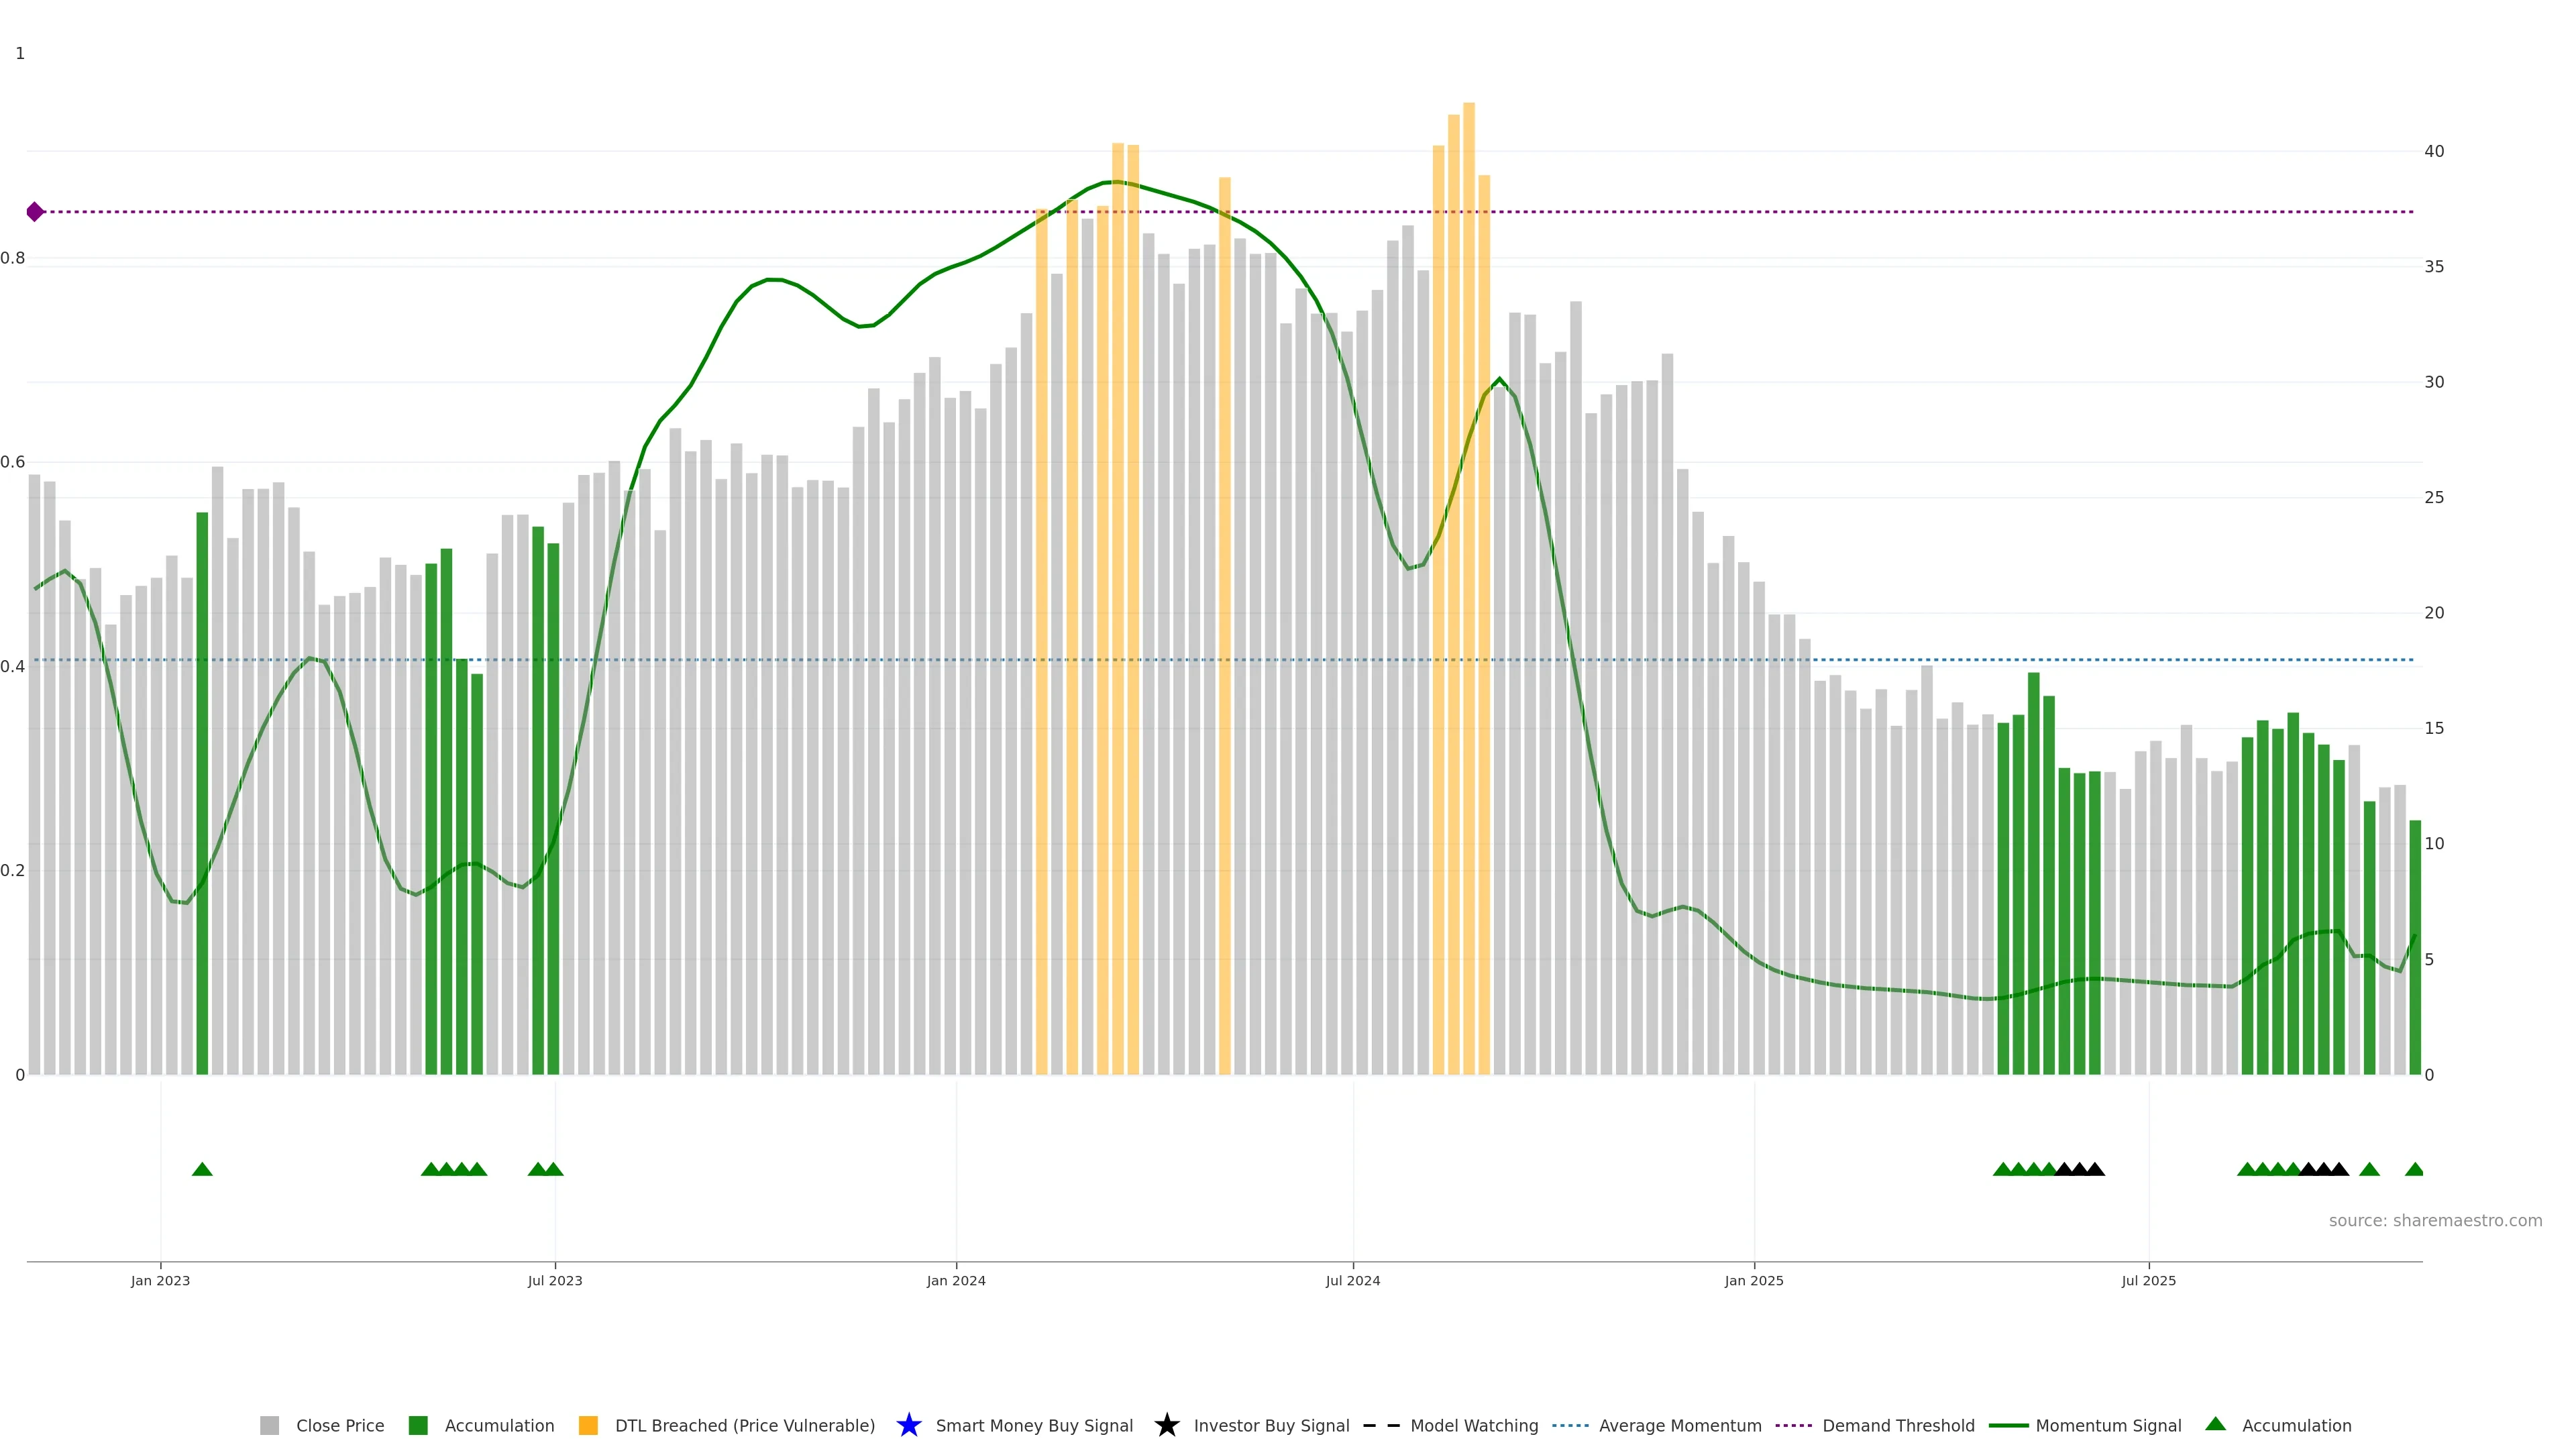Click the orange DTL Breached legend square
Screen dimensions: 2576x1449
[x=588, y=1425]
